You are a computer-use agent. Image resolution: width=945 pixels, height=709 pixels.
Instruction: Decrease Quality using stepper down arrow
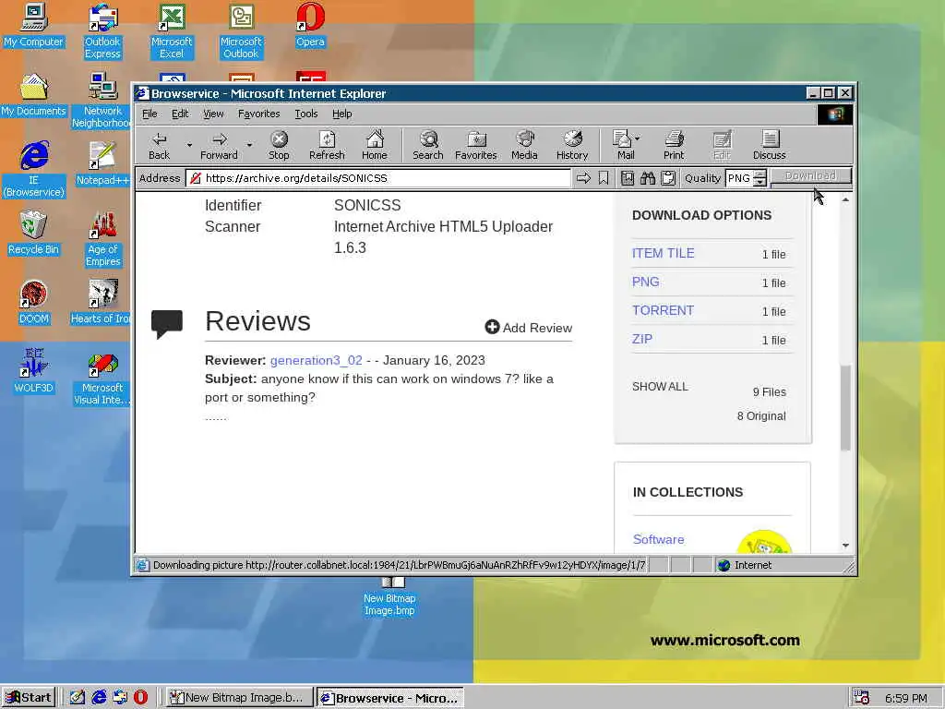pos(760,182)
